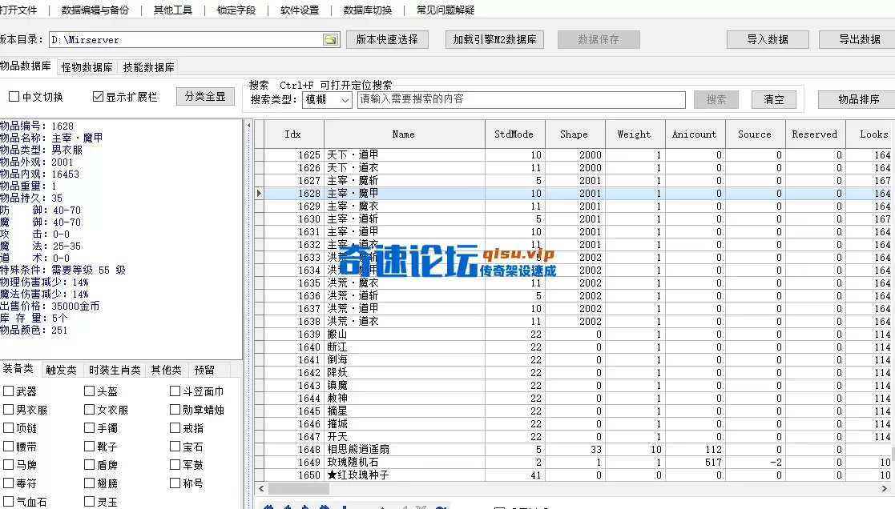Click the refresh icon on the record navigator
895x509 pixels.
[442, 506]
